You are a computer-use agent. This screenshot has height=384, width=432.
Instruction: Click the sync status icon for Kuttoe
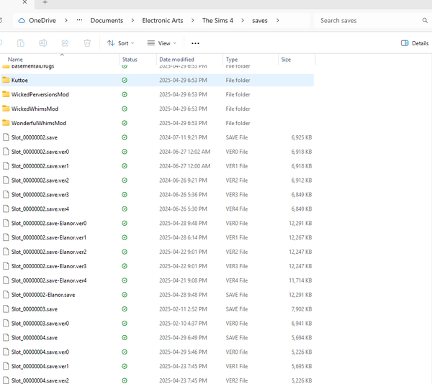tap(125, 80)
